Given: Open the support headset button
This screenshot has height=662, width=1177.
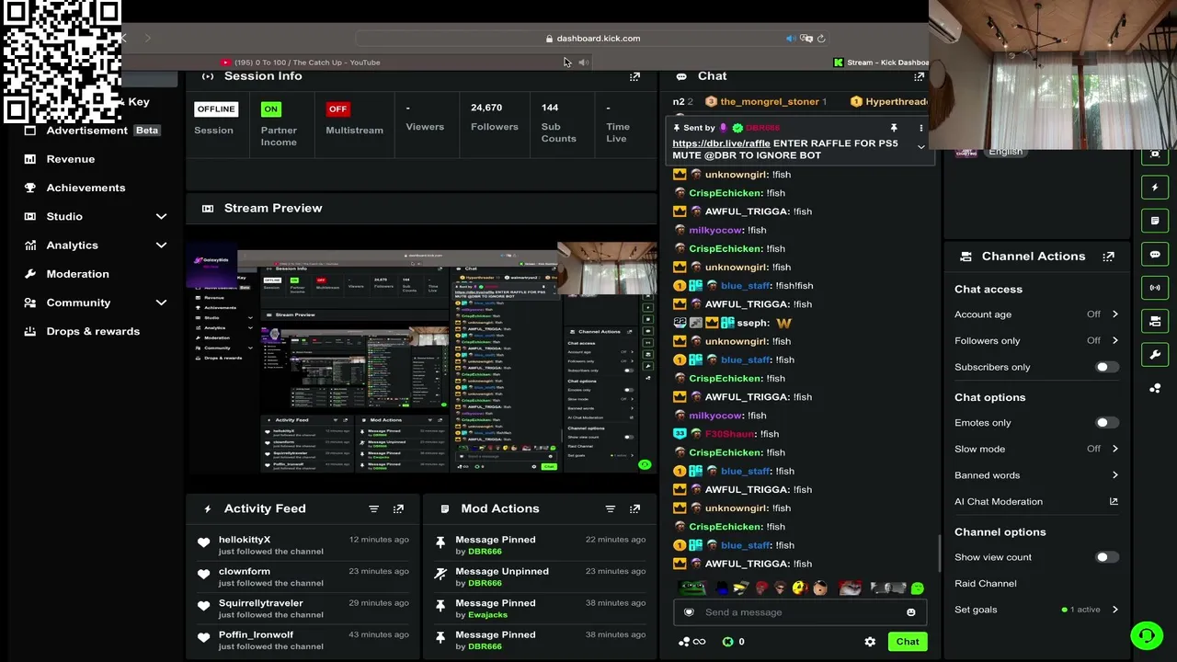Looking at the screenshot, I should pyautogui.click(x=1147, y=634).
